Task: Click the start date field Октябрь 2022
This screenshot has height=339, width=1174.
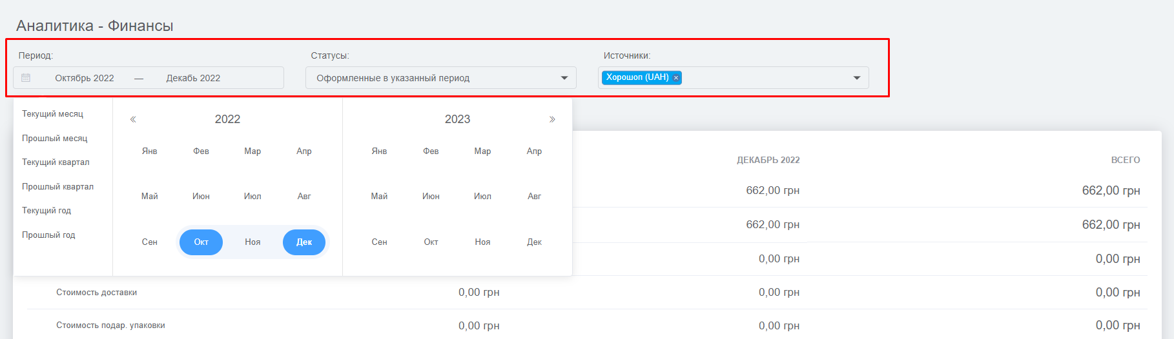Action: coord(85,78)
